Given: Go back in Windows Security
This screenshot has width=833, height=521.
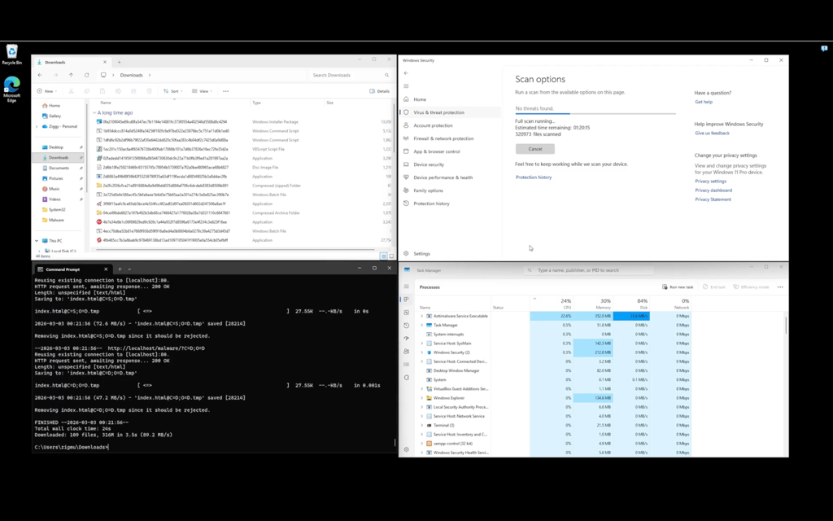Looking at the screenshot, I should click(406, 72).
